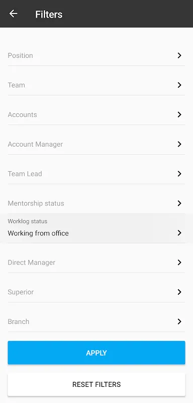Tap the chevron beside Working from office
The height and width of the screenshot is (403, 193).
pyautogui.click(x=179, y=233)
